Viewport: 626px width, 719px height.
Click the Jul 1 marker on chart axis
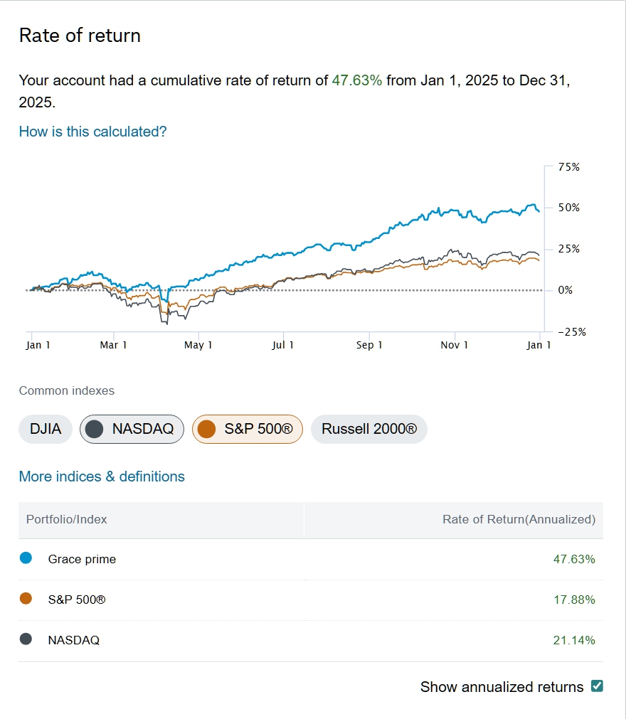click(x=283, y=345)
